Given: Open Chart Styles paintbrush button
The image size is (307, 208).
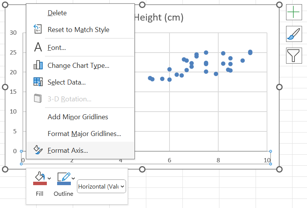Looking at the screenshot, I should [x=293, y=34].
